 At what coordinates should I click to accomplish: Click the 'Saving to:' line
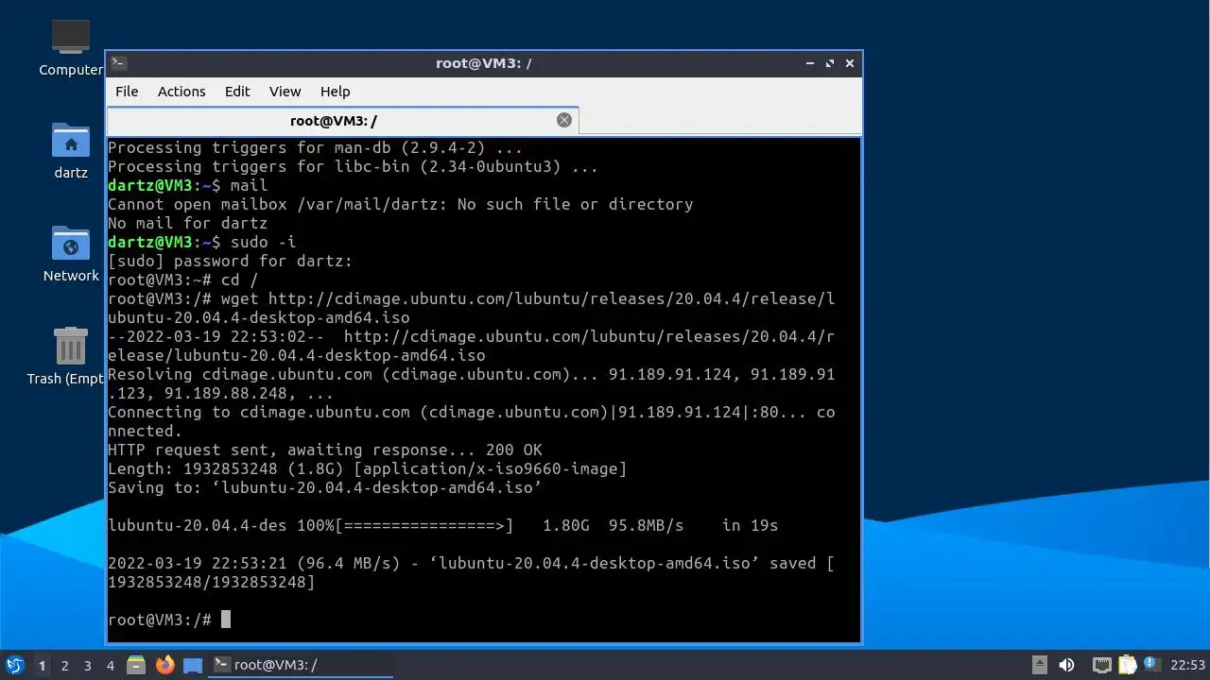coord(324,488)
